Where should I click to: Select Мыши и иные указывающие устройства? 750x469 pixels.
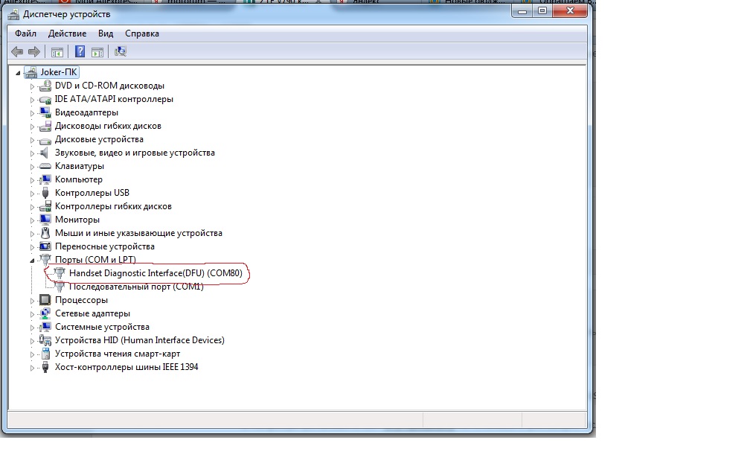click(138, 233)
